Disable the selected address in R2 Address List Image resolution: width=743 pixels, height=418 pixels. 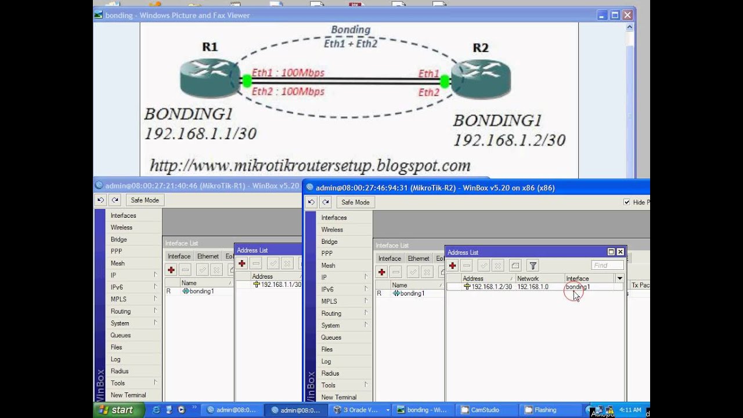coord(497,265)
